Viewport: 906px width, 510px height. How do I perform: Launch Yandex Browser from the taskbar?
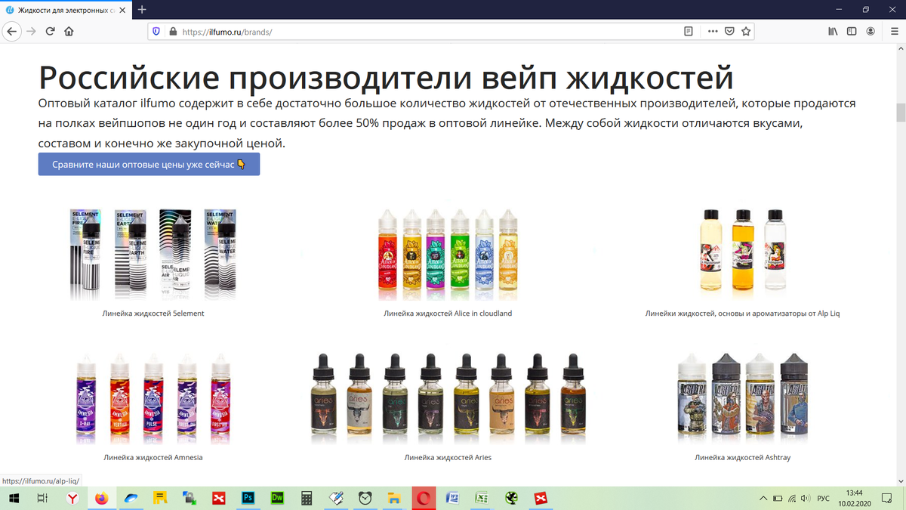click(x=72, y=498)
